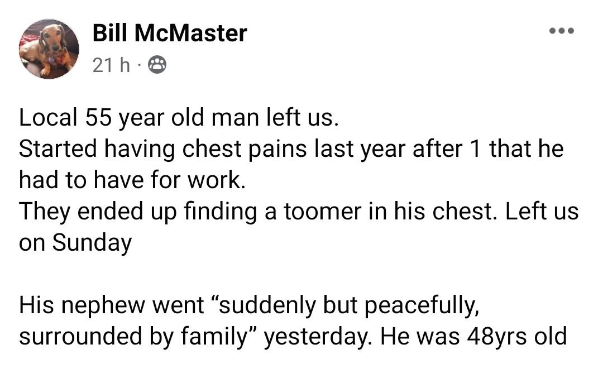The image size is (603, 378).
Task: Click "Left us" at end of fourth line
Action: coord(542,212)
